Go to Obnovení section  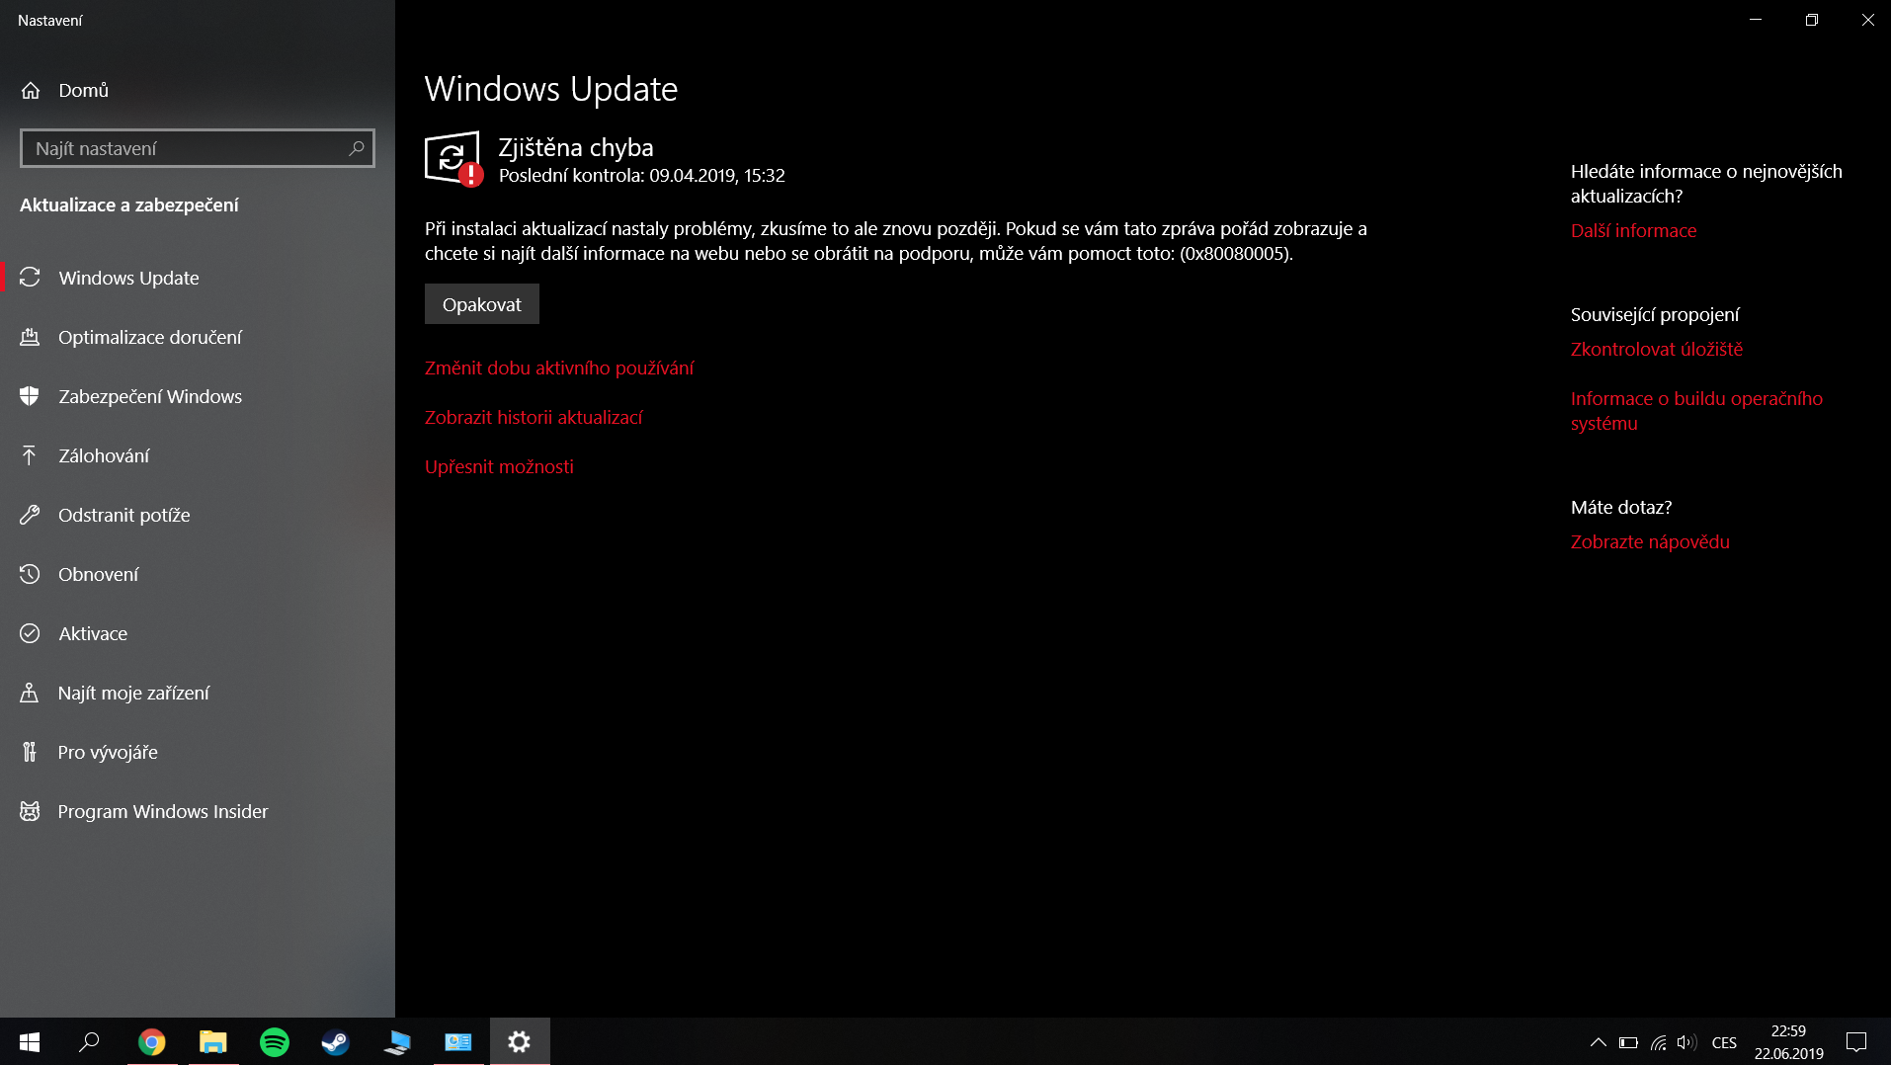click(198, 574)
